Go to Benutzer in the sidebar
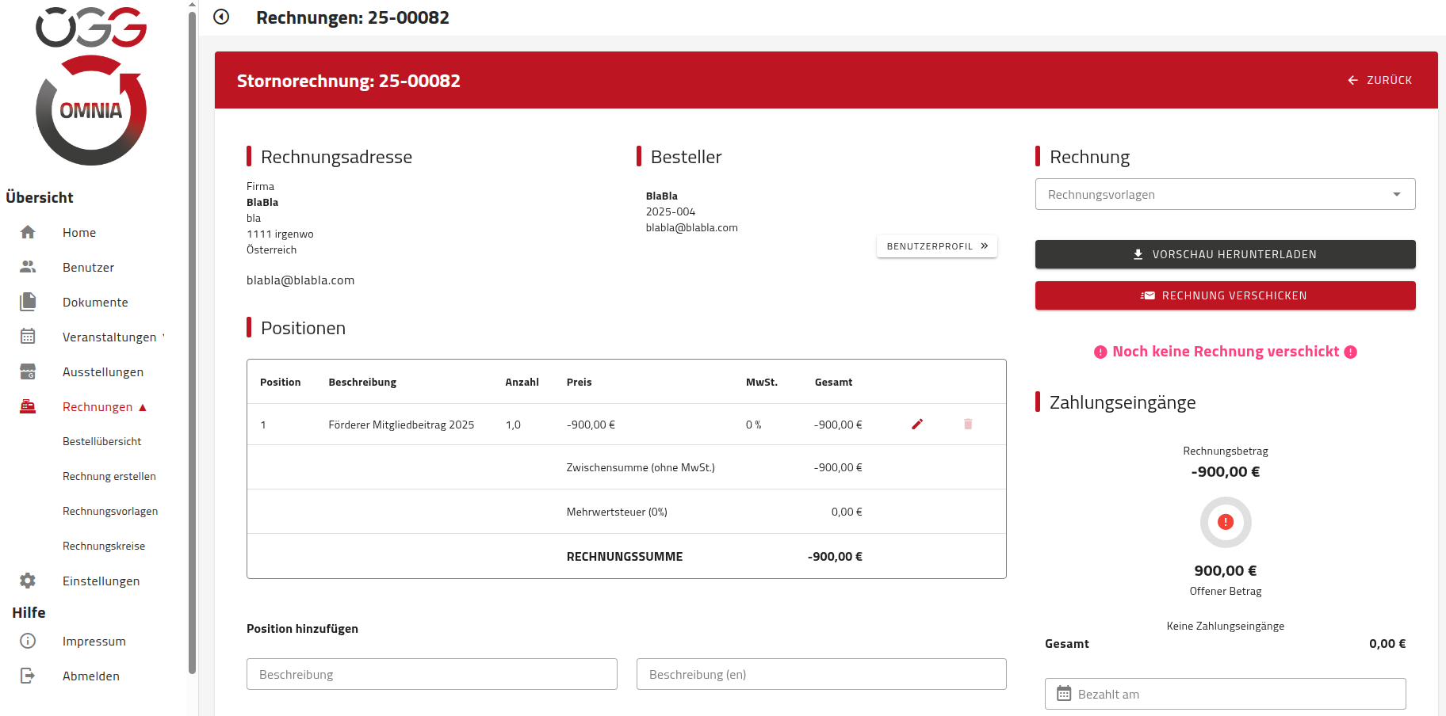The width and height of the screenshot is (1446, 716). click(x=88, y=267)
